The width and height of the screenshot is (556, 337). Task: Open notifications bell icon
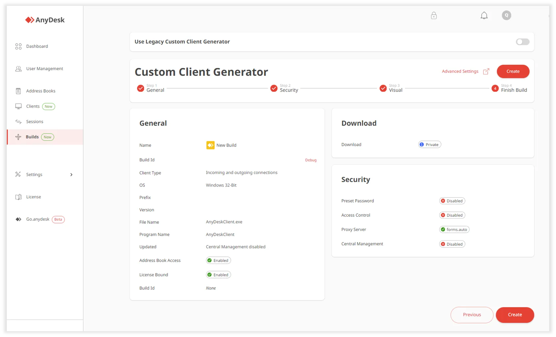click(484, 16)
